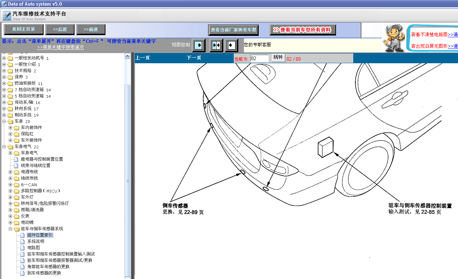458x279 pixels.
Task: Click the title bar application icon
Action: click(4, 4)
